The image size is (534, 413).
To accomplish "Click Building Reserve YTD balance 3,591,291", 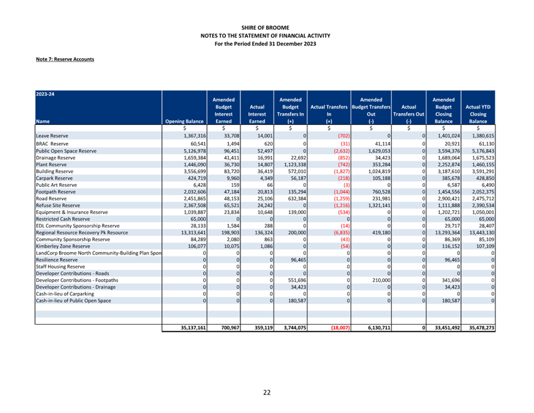I will pos(484,171).
